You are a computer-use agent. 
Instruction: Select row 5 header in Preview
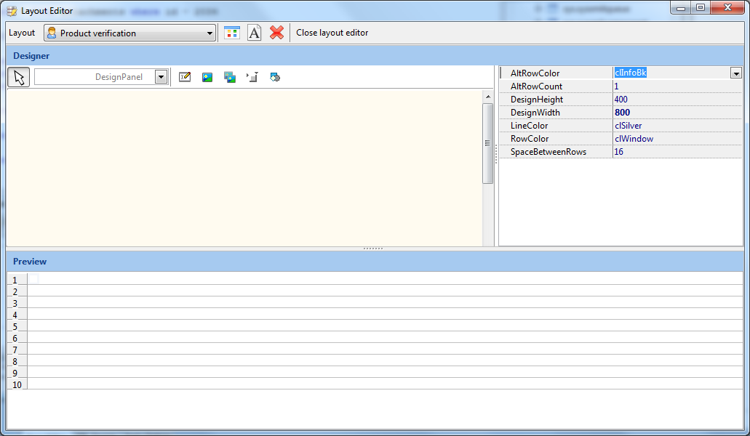(16, 326)
